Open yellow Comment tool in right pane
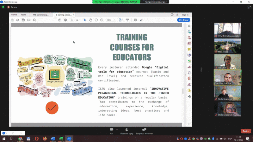 pos(189,49)
